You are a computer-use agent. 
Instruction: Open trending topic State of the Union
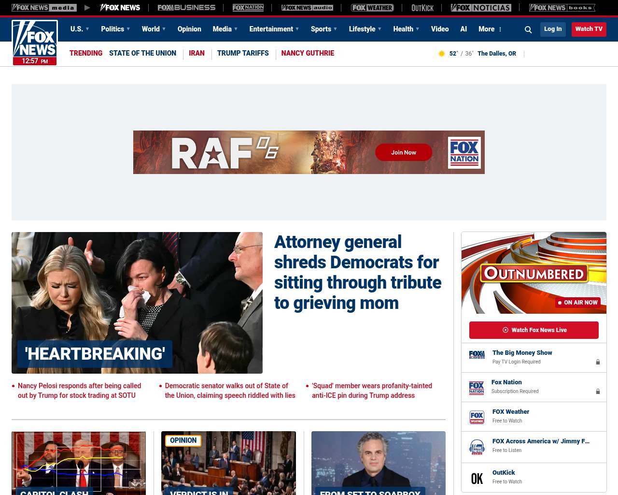(142, 53)
